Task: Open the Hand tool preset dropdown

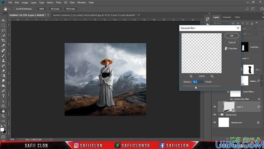Action: point(9,9)
